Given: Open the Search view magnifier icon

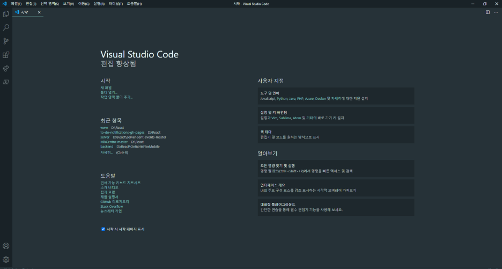Looking at the screenshot, I should (6, 27).
